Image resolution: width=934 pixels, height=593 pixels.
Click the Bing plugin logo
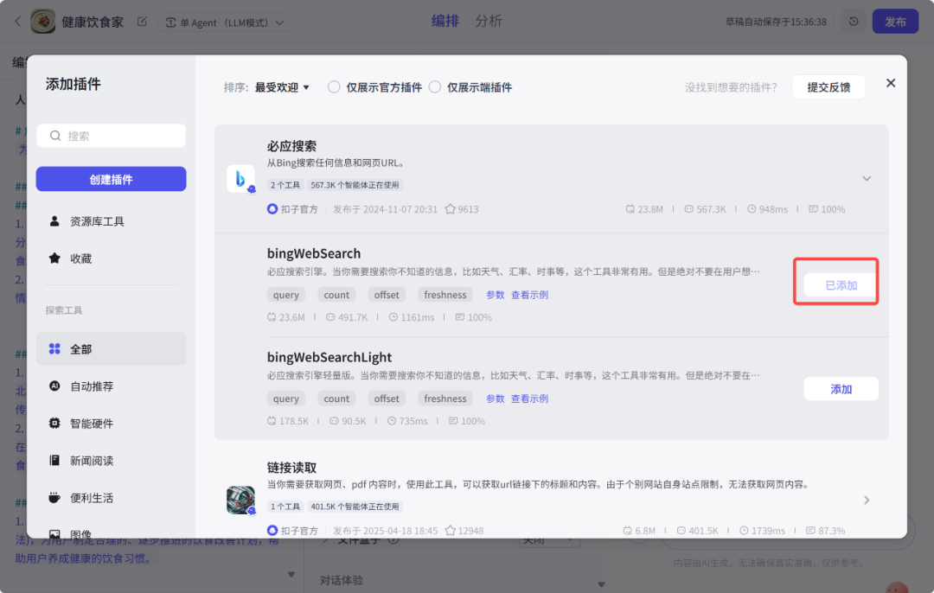click(240, 179)
